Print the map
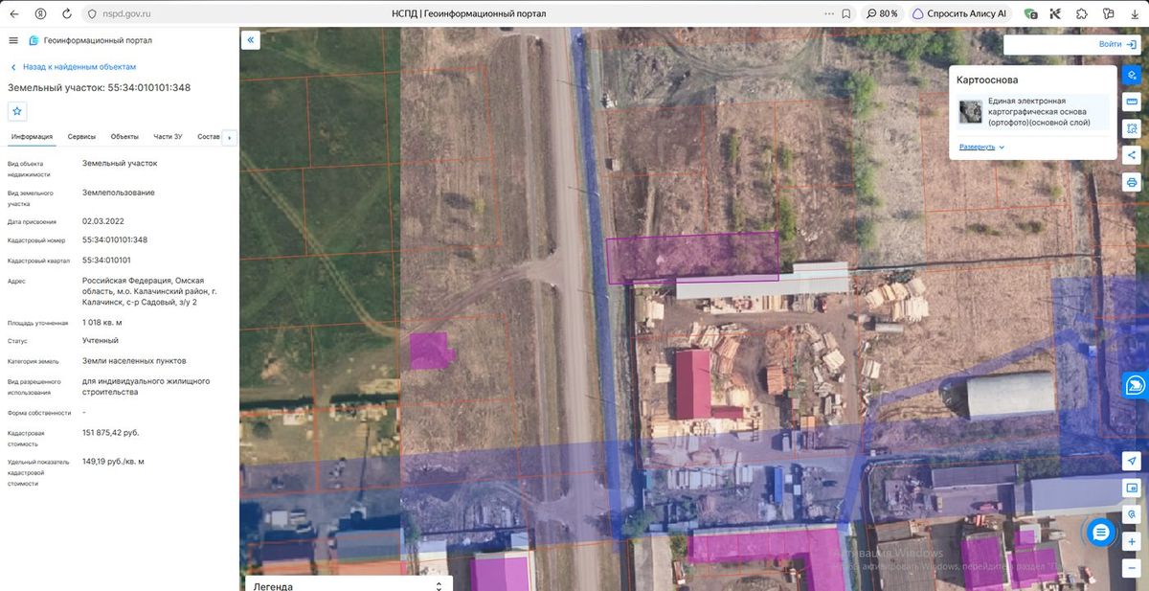The width and height of the screenshot is (1149, 591). tap(1132, 182)
